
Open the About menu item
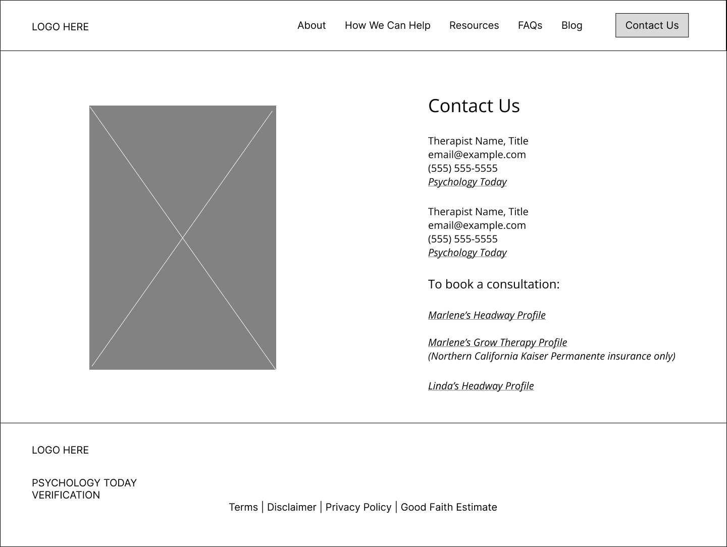coord(311,25)
